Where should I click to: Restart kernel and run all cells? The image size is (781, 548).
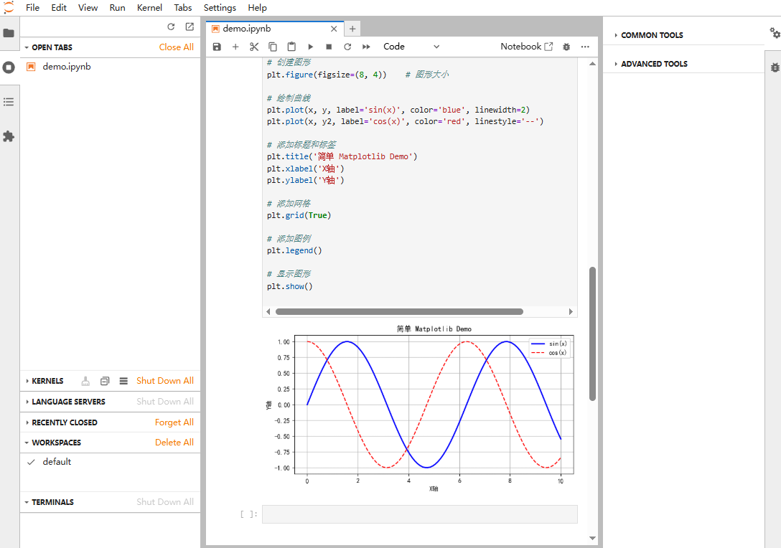pos(366,47)
